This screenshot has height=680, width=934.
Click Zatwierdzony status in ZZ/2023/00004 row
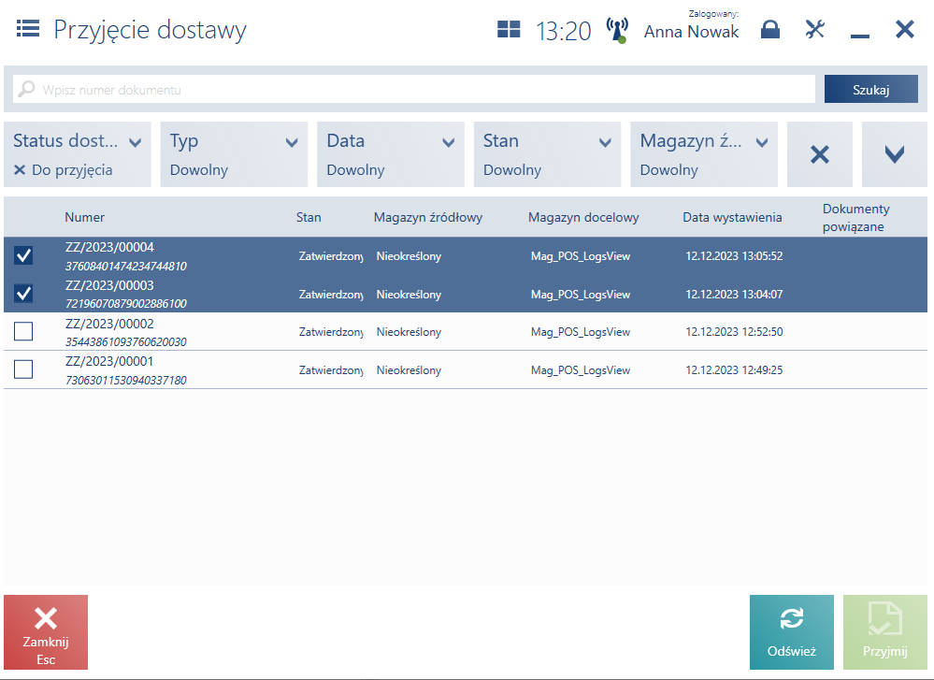[331, 256]
